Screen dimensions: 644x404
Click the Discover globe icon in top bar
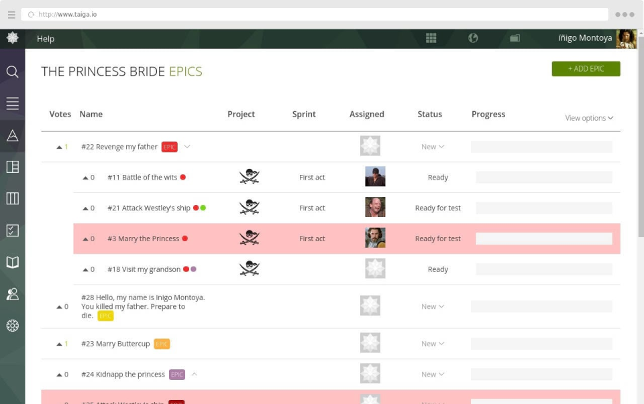[x=473, y=38]
